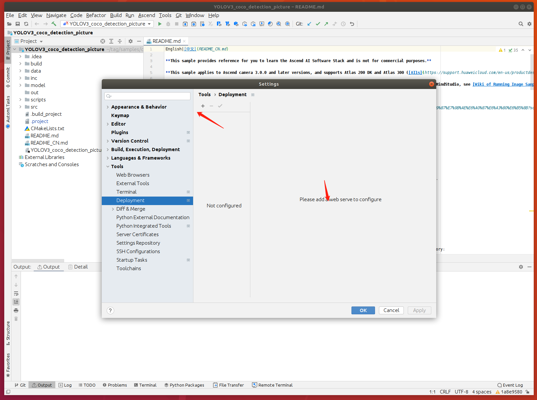Screen dimensions: 537x400
Task: Open the Refactor menu
Action: [x=96, y=15]
